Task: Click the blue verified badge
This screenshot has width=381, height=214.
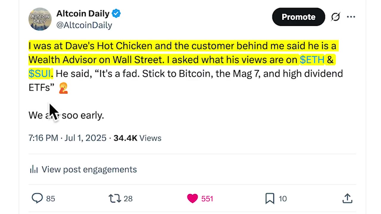Action: [x=116, y=14]
